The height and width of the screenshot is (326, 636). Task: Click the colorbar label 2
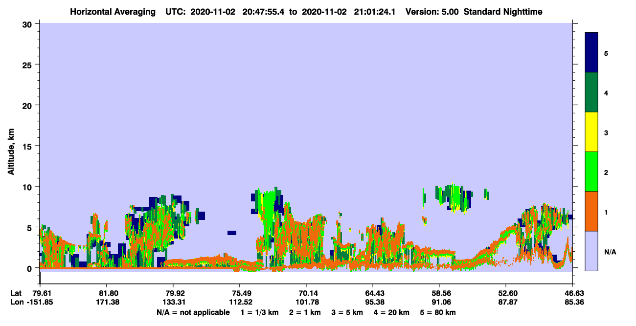click(606, 172)
